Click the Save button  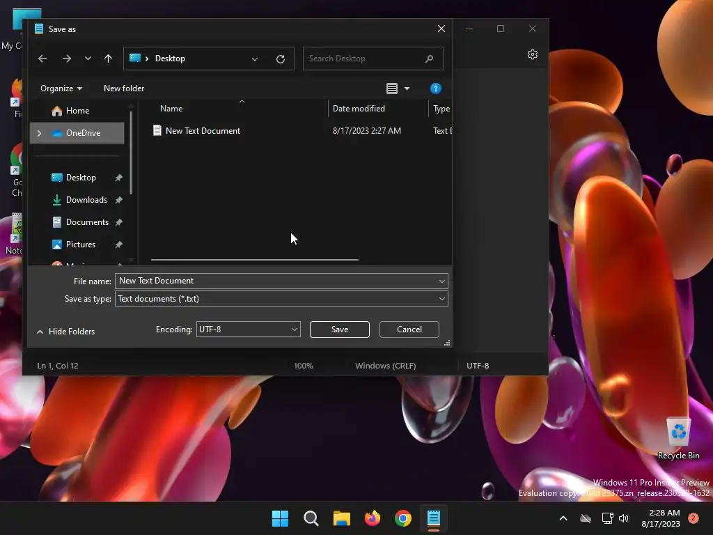pos(340,329)
